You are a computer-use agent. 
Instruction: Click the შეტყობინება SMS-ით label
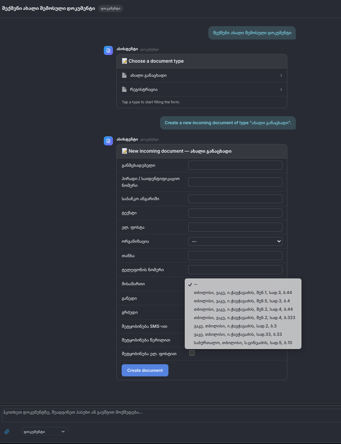144,327
